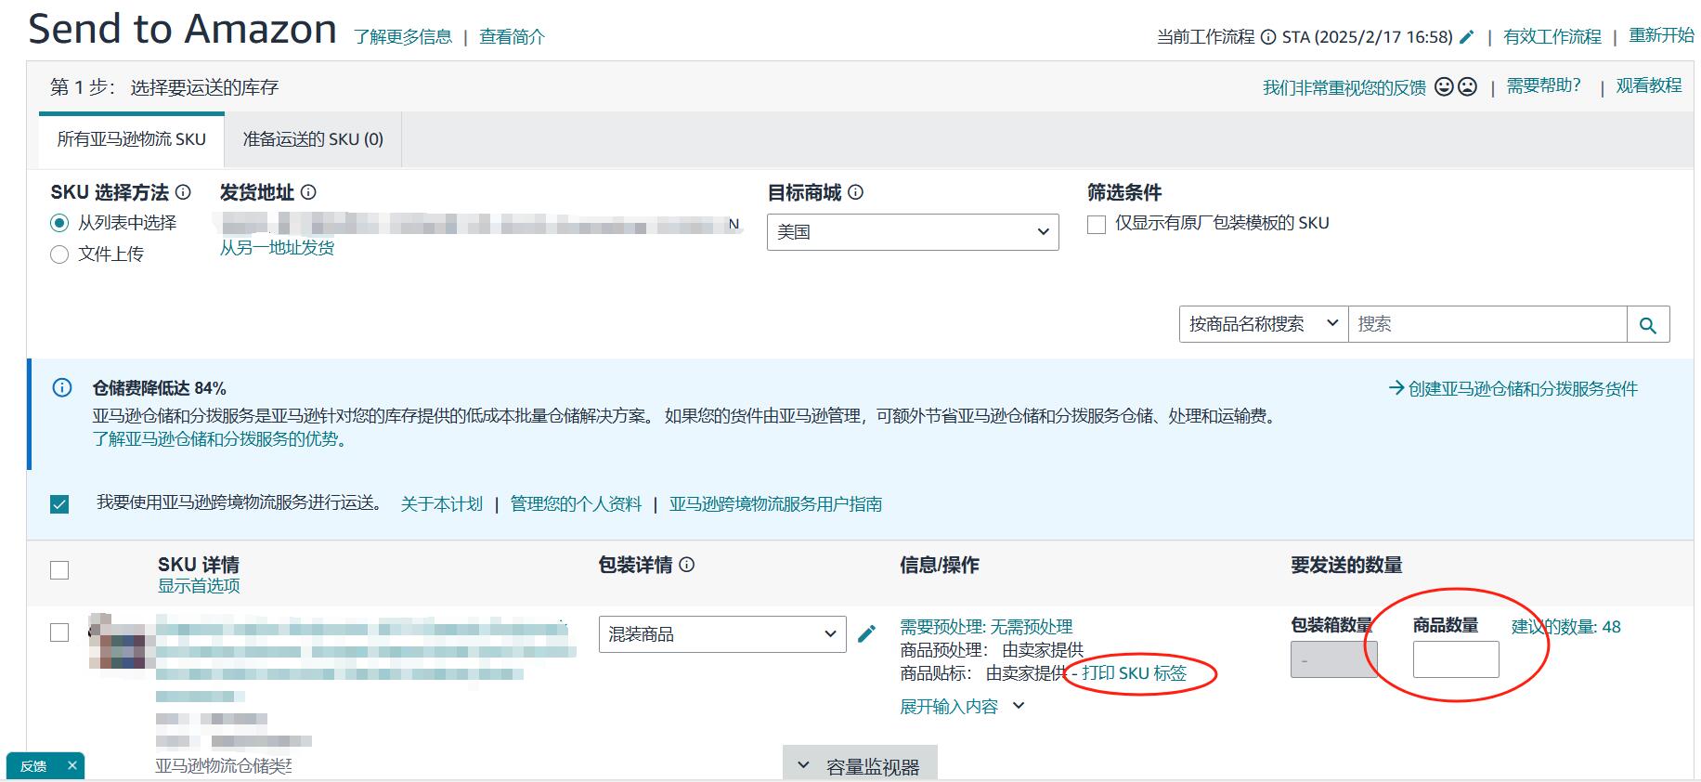Viewport: 1701px width, 782px height.
Task: Click 显示首选项 link
Action: 199,586
